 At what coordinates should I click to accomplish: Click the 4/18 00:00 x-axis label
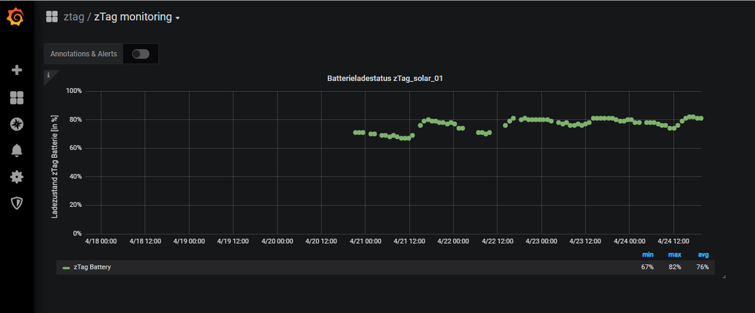pos(101,241)
